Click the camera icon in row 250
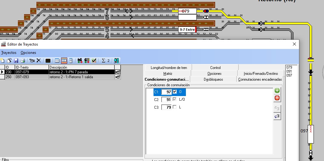Screen dimensions: 324x161 (118, 77)
